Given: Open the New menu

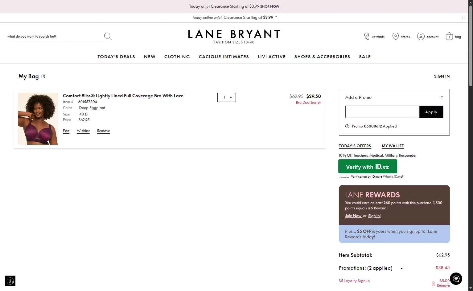Looking at the screenshot, I should [150, 57].
